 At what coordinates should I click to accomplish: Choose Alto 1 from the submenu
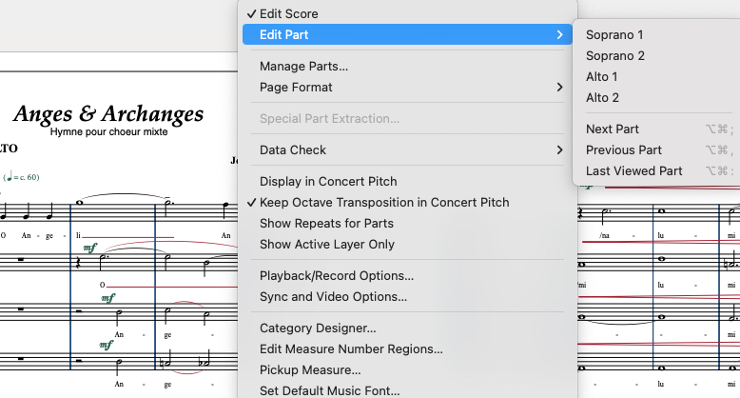click(601, 77)
